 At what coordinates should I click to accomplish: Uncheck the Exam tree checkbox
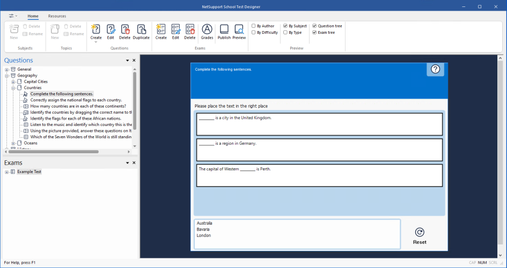(314, 33)
